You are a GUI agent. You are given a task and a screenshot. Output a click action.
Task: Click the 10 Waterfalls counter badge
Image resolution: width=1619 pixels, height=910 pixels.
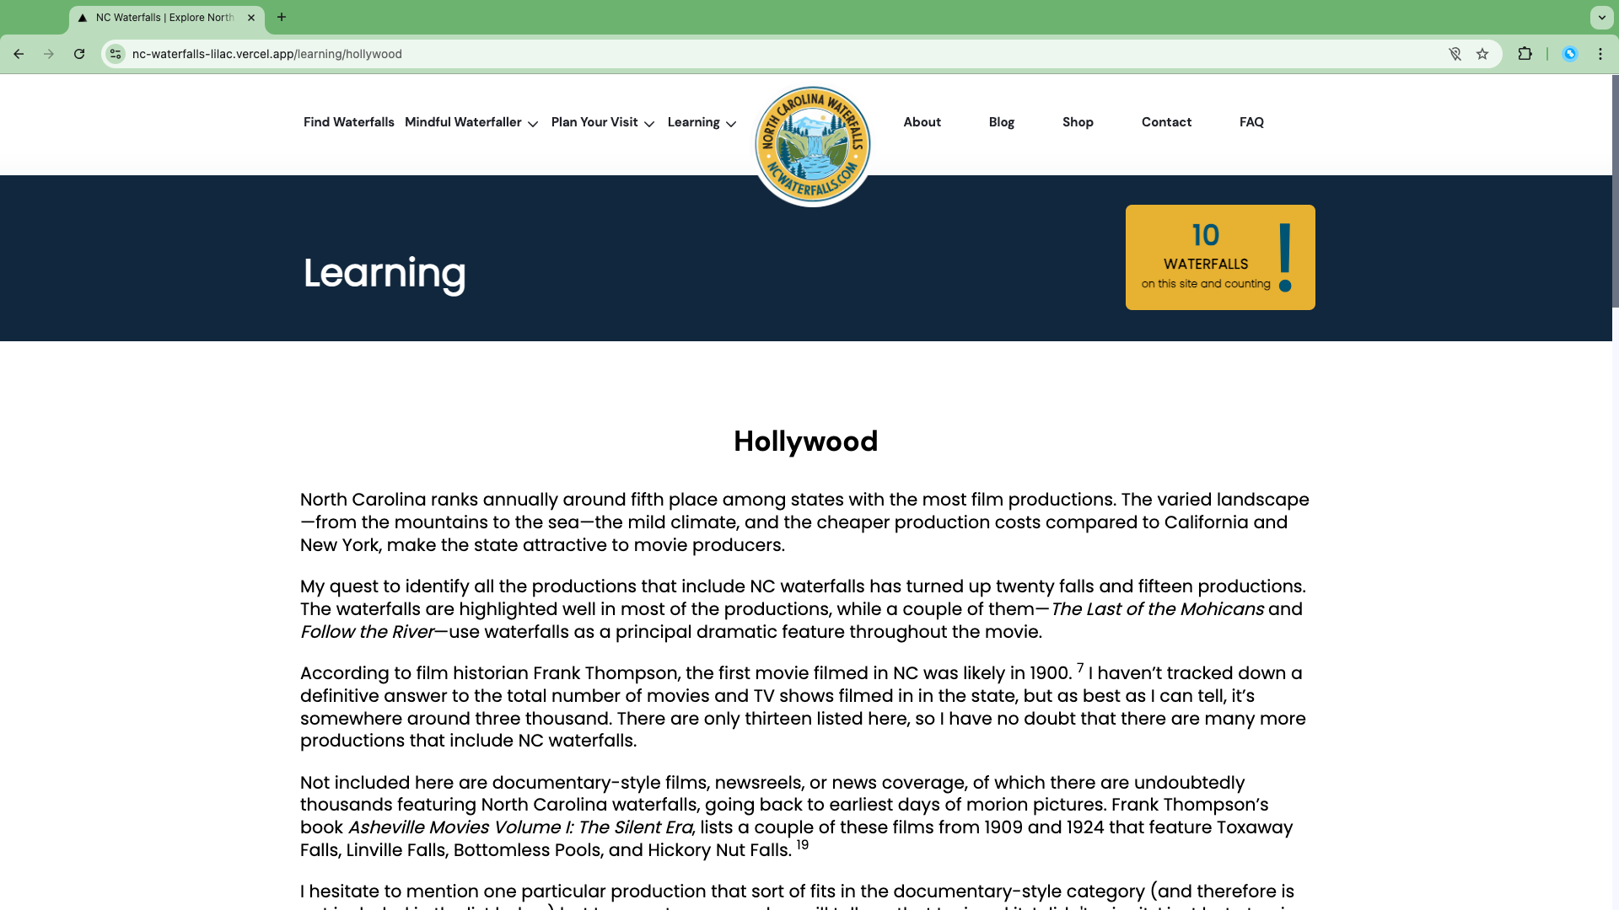point(1220,257)
